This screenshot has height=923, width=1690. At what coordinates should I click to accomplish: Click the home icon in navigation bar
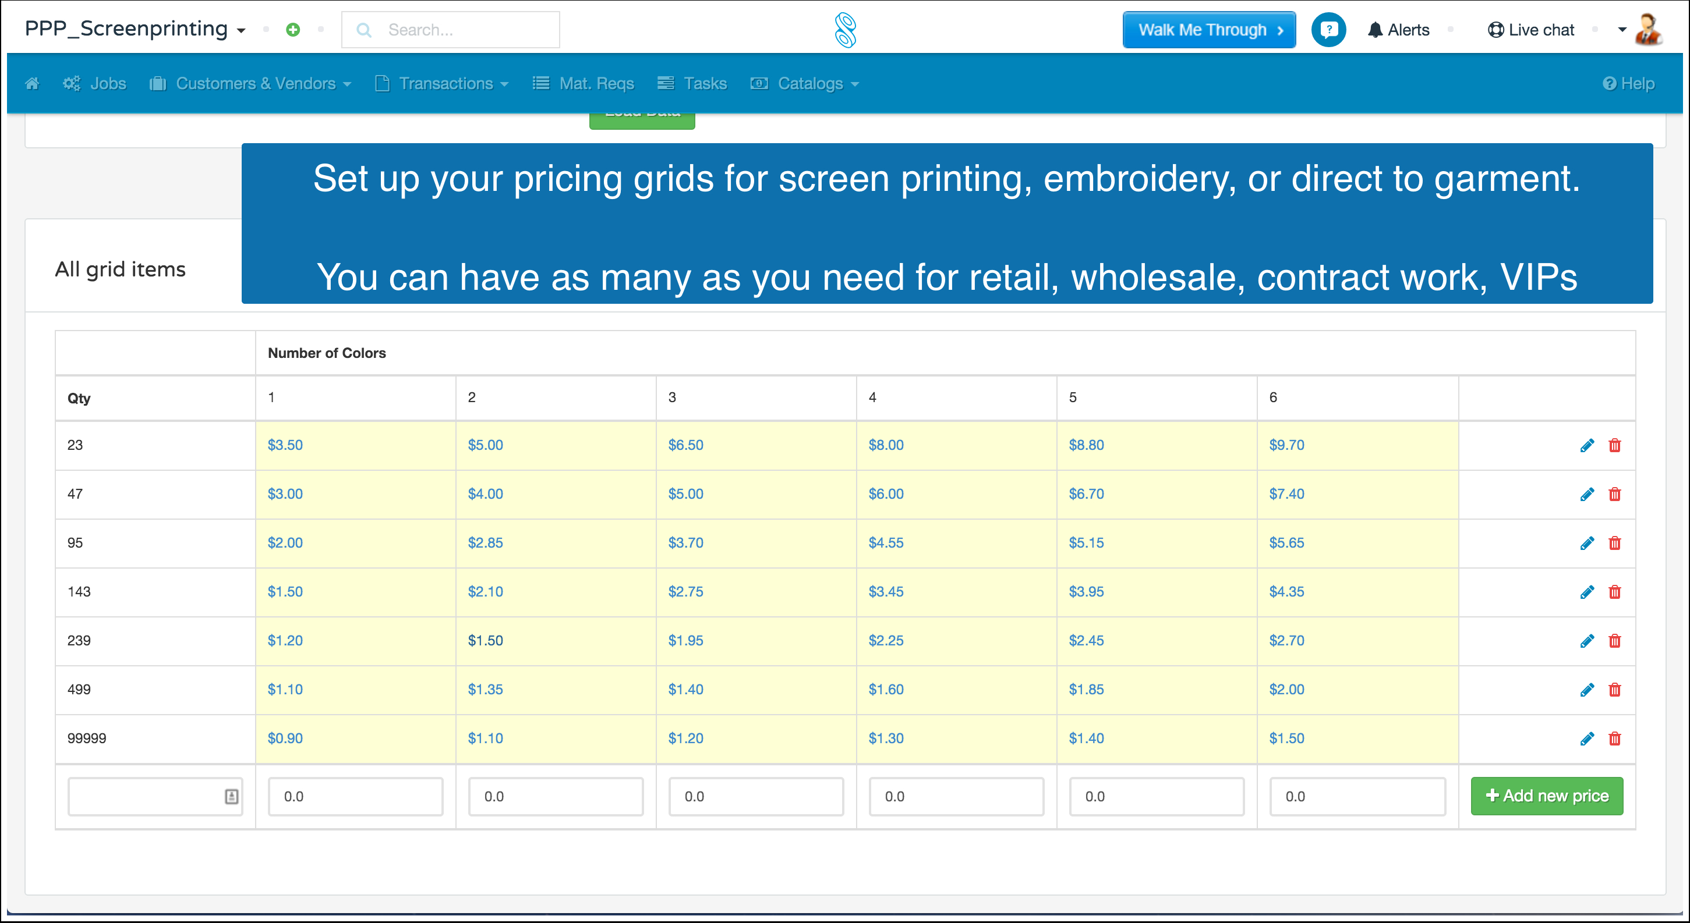tap(32, 83)
